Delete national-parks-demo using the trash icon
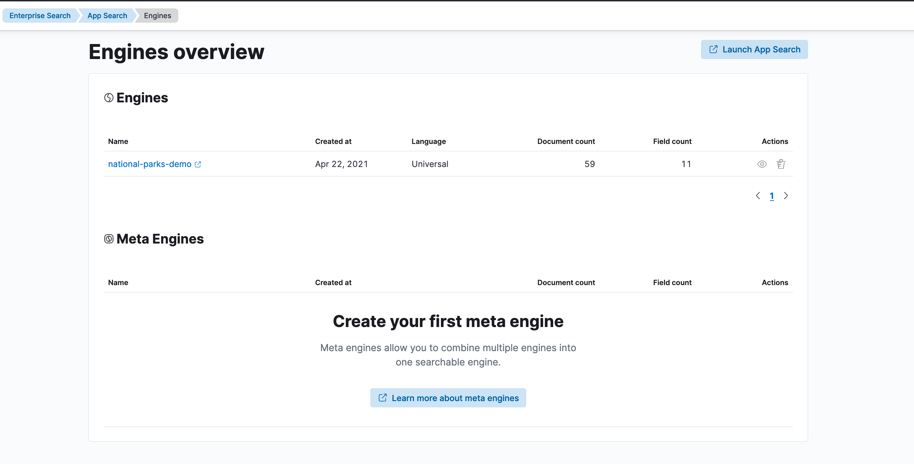The height and width of the screenshot is (464, 914). (780, 164)
